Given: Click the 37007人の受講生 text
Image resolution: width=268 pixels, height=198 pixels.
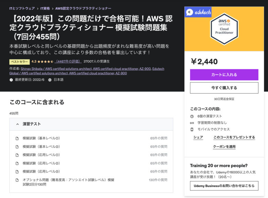Looking at the screenshot, I should tap(97, 62).
